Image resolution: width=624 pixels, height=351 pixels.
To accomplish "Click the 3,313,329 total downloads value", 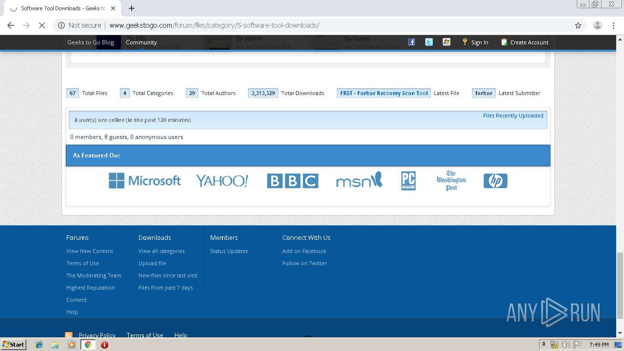I will coord(263,93).
